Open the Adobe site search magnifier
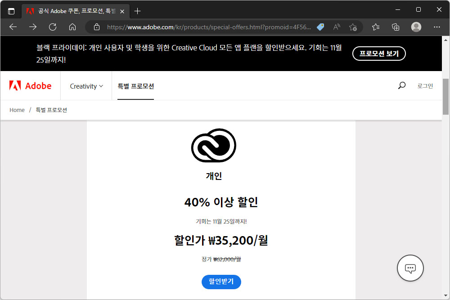The width and height of the screenshot is (450, 300). click(x=402, y=85)
